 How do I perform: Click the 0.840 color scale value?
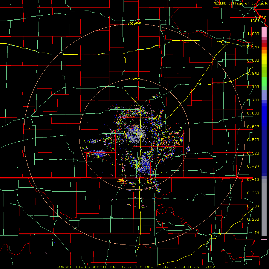pos(253,74)
